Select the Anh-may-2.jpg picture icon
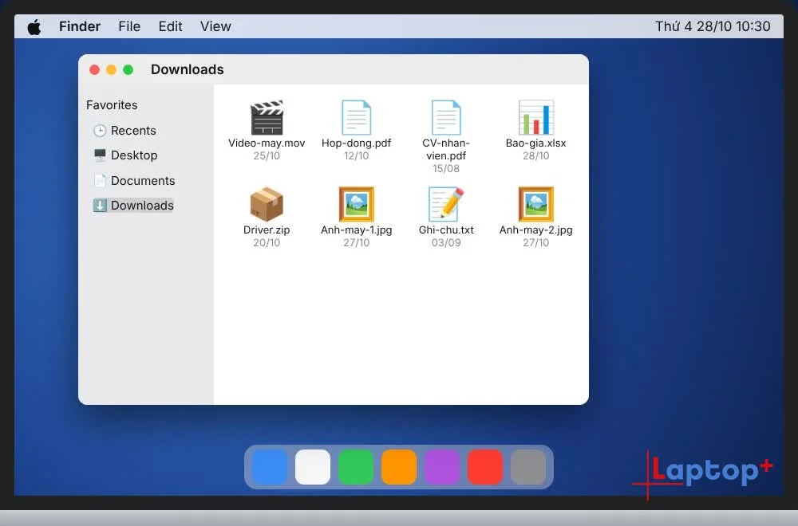The width and height of the screenshot is (798, 526). [536, 204]
